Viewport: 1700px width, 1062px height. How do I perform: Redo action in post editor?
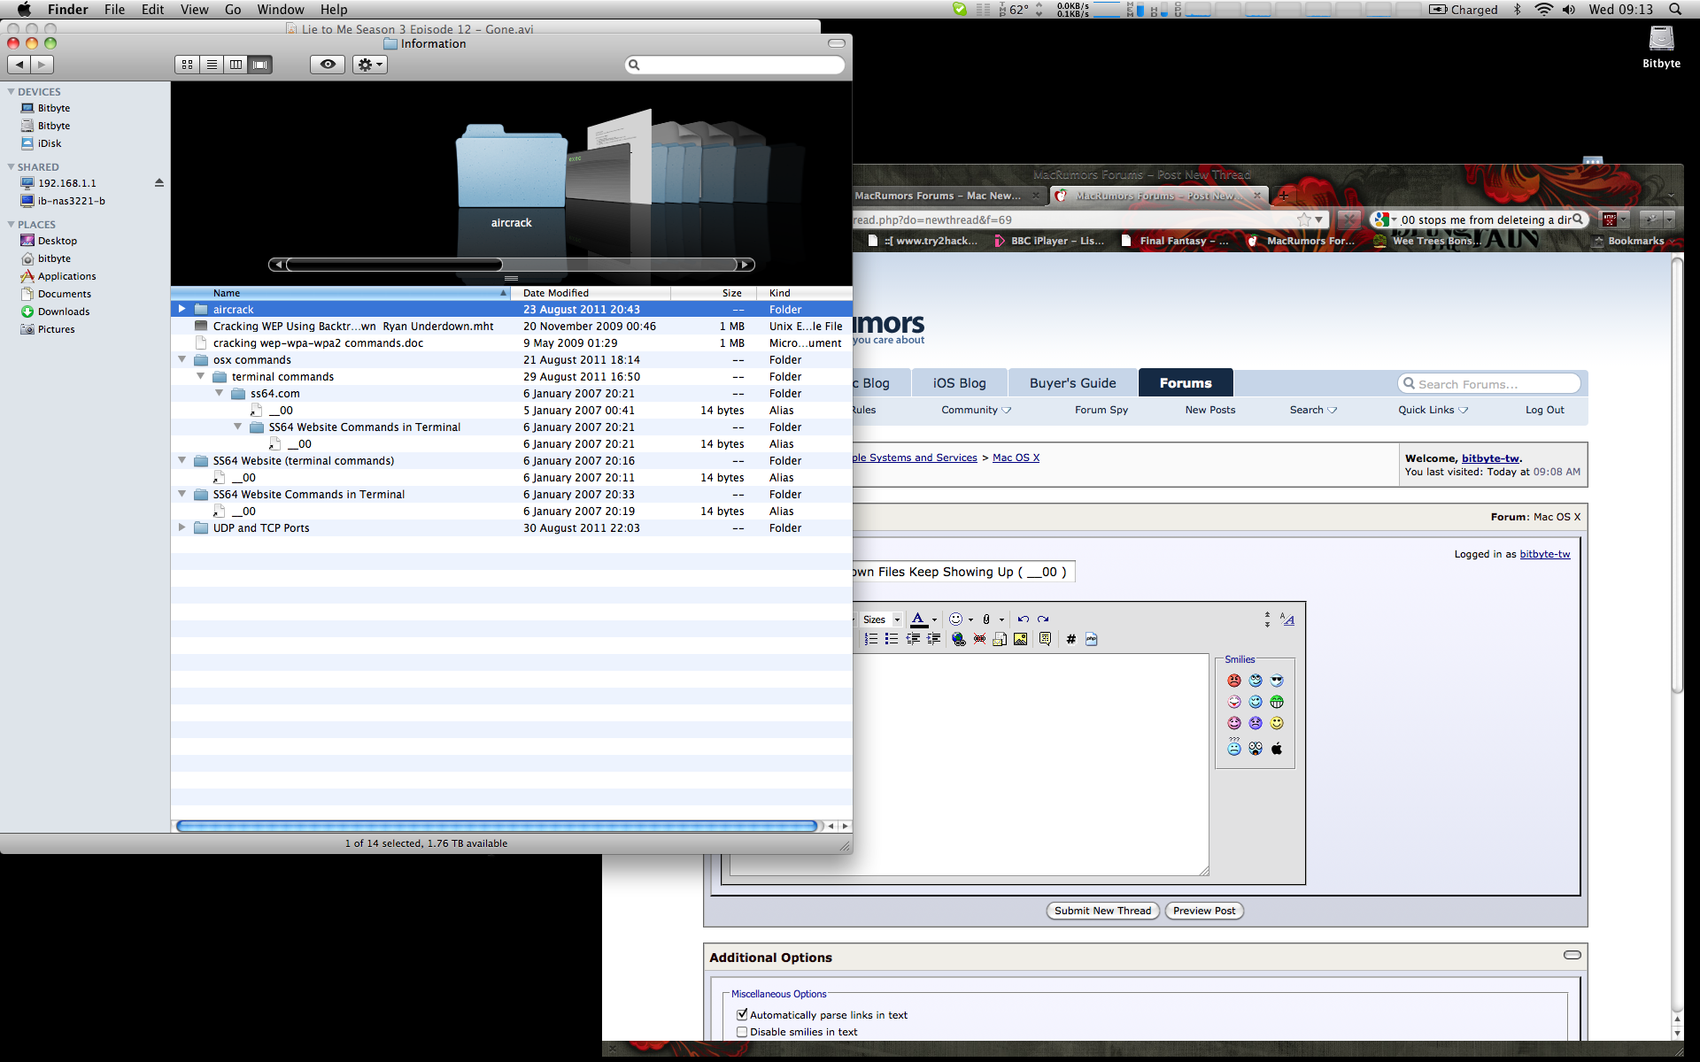(1043, 619)
